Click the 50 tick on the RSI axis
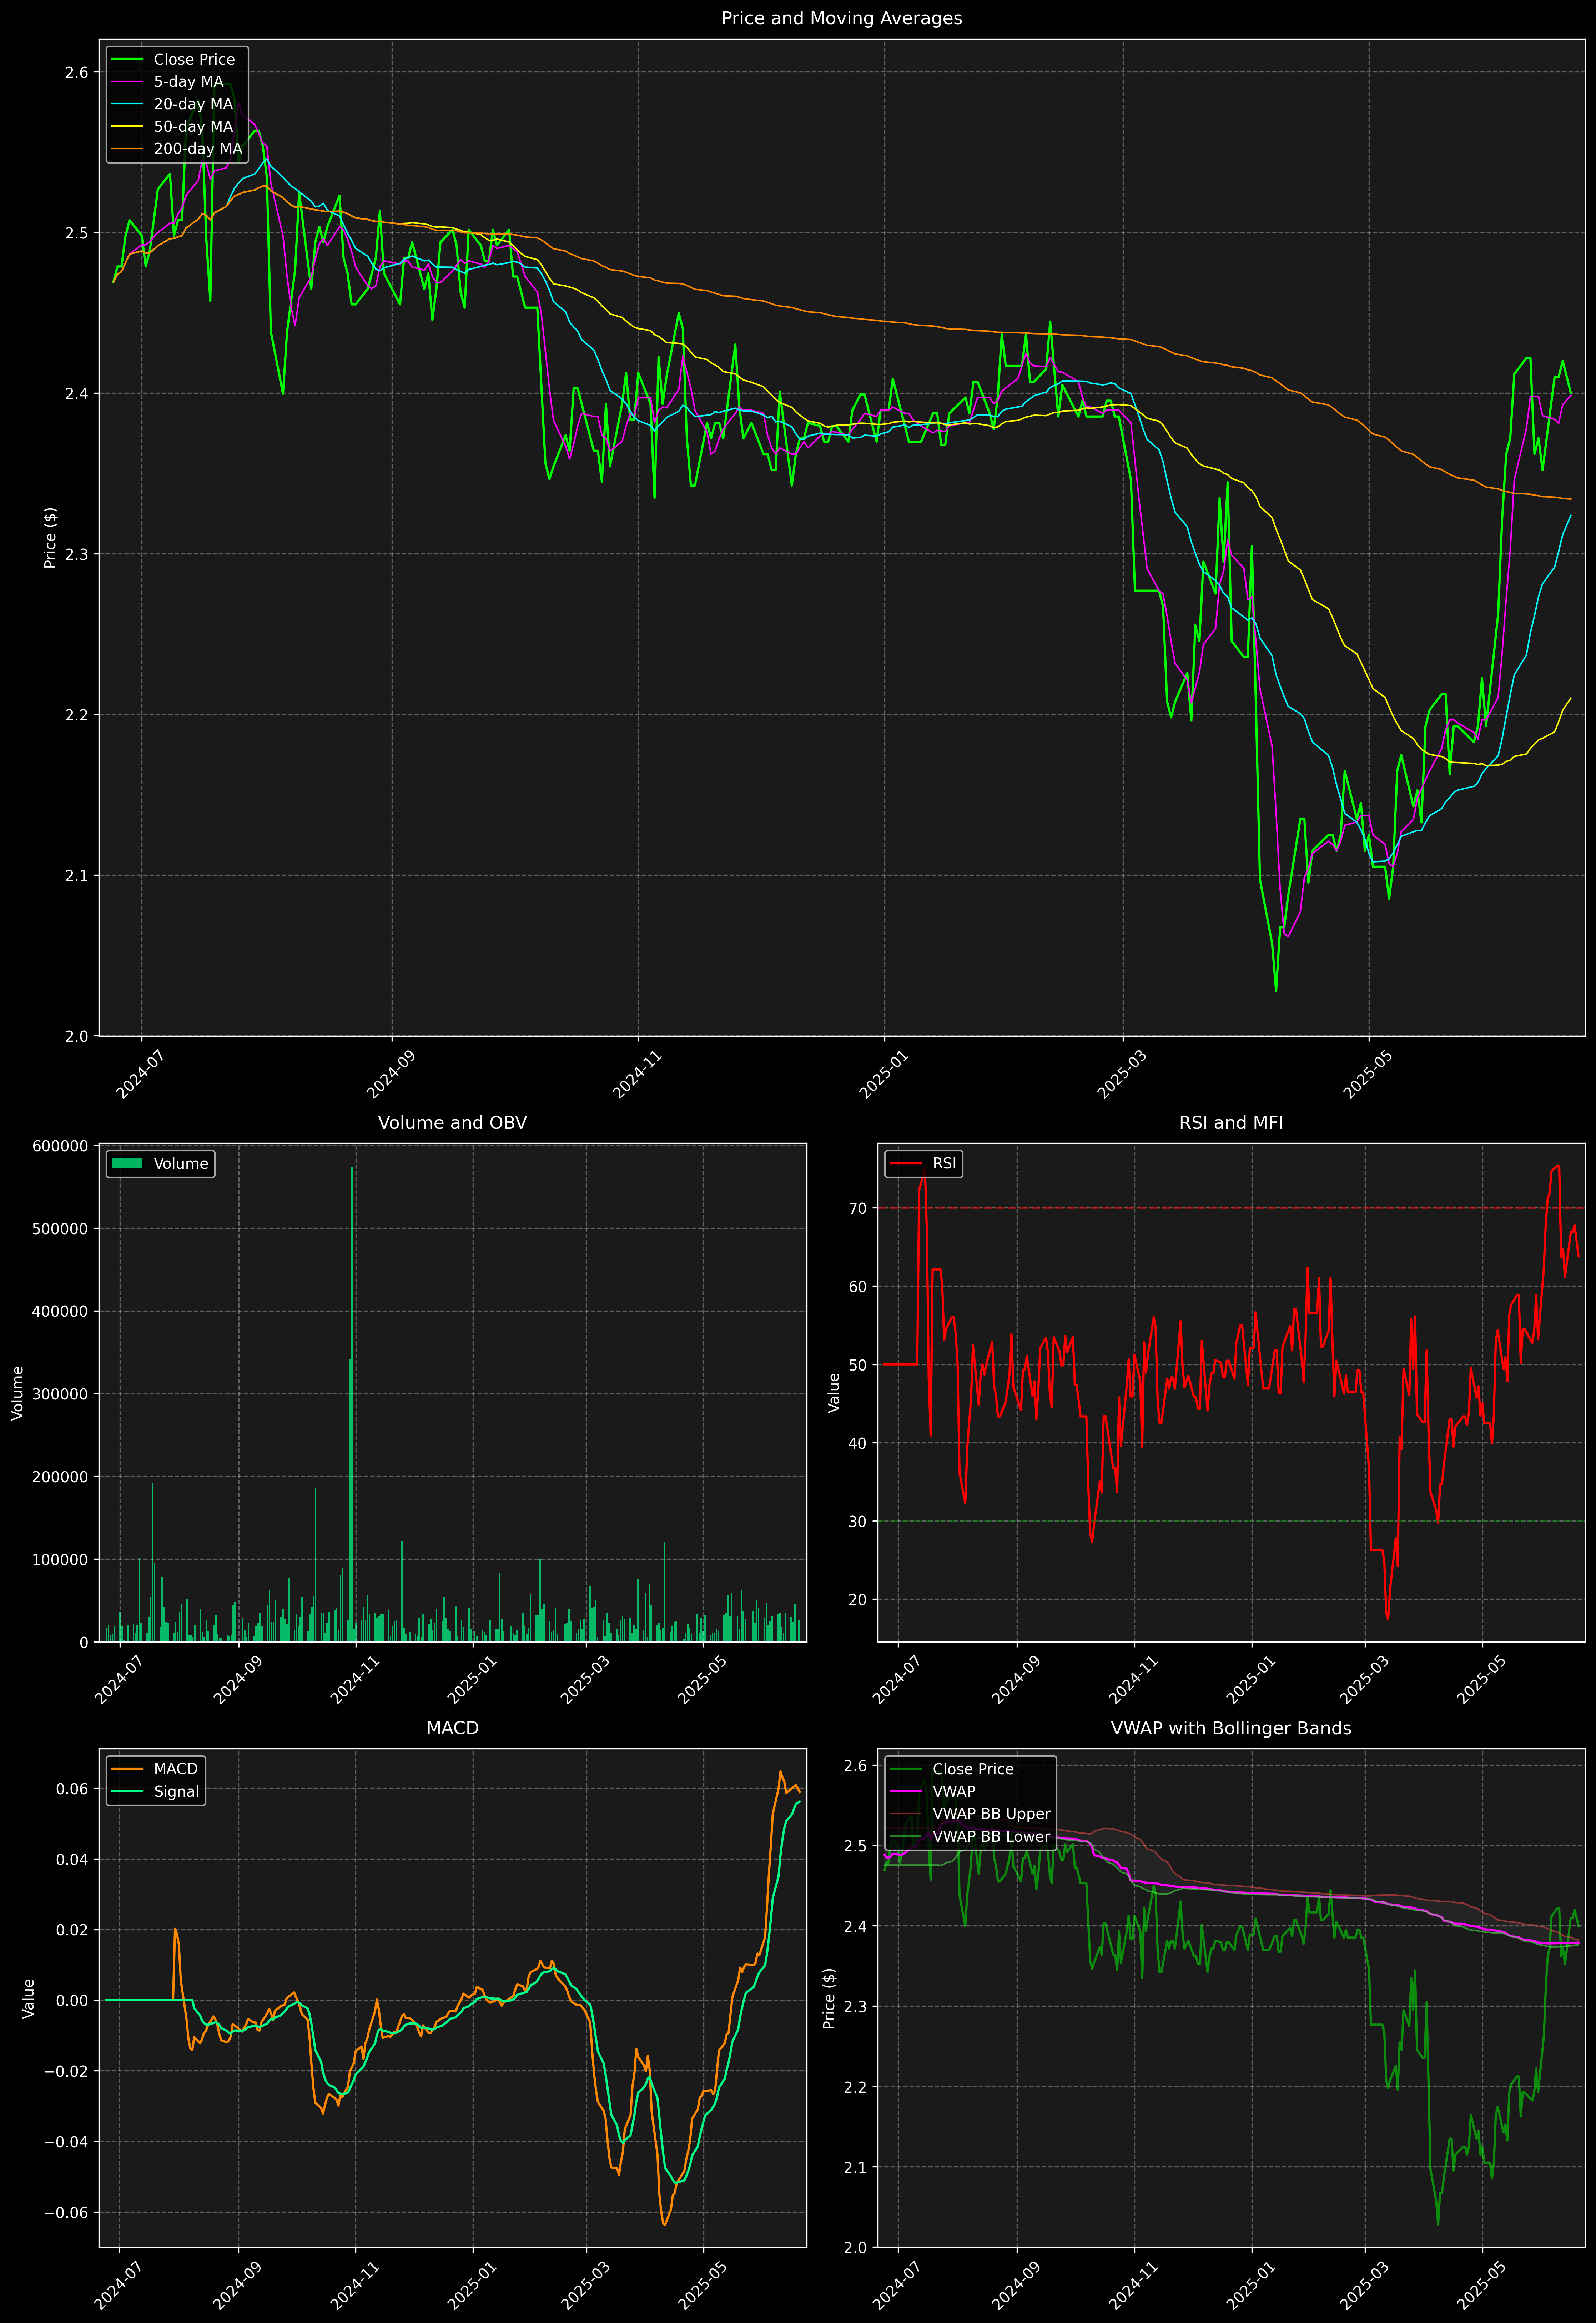Viewport: 1596px width, 2323px height. coord(859,1365)
